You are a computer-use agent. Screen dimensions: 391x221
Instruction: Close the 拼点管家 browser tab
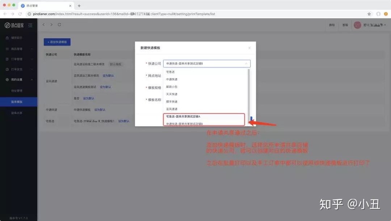point(70,6)
